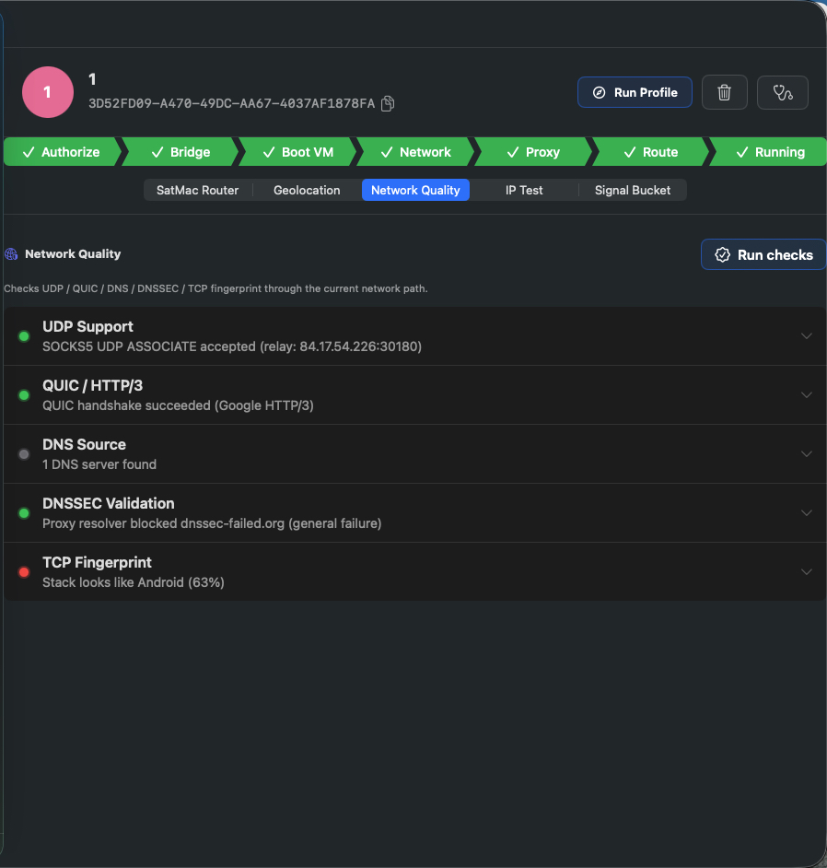Expand the UDP Support row chevron
Viewport: 827px width, 868px height.
click(x=807, y=336)
